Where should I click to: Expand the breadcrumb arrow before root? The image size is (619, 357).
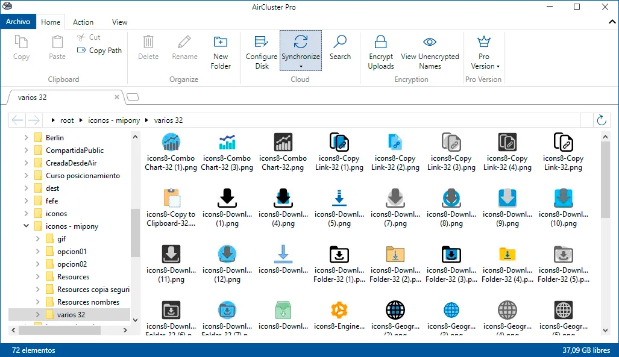coord(53,120)
